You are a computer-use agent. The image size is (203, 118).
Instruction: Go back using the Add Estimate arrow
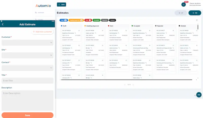click(x=3, y=24)
